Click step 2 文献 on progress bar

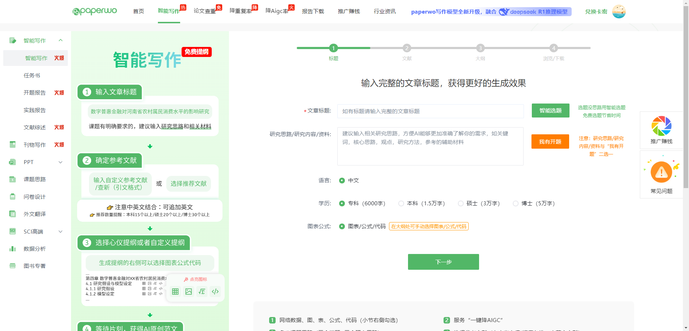pyautogui.click(x=407, y=48)
